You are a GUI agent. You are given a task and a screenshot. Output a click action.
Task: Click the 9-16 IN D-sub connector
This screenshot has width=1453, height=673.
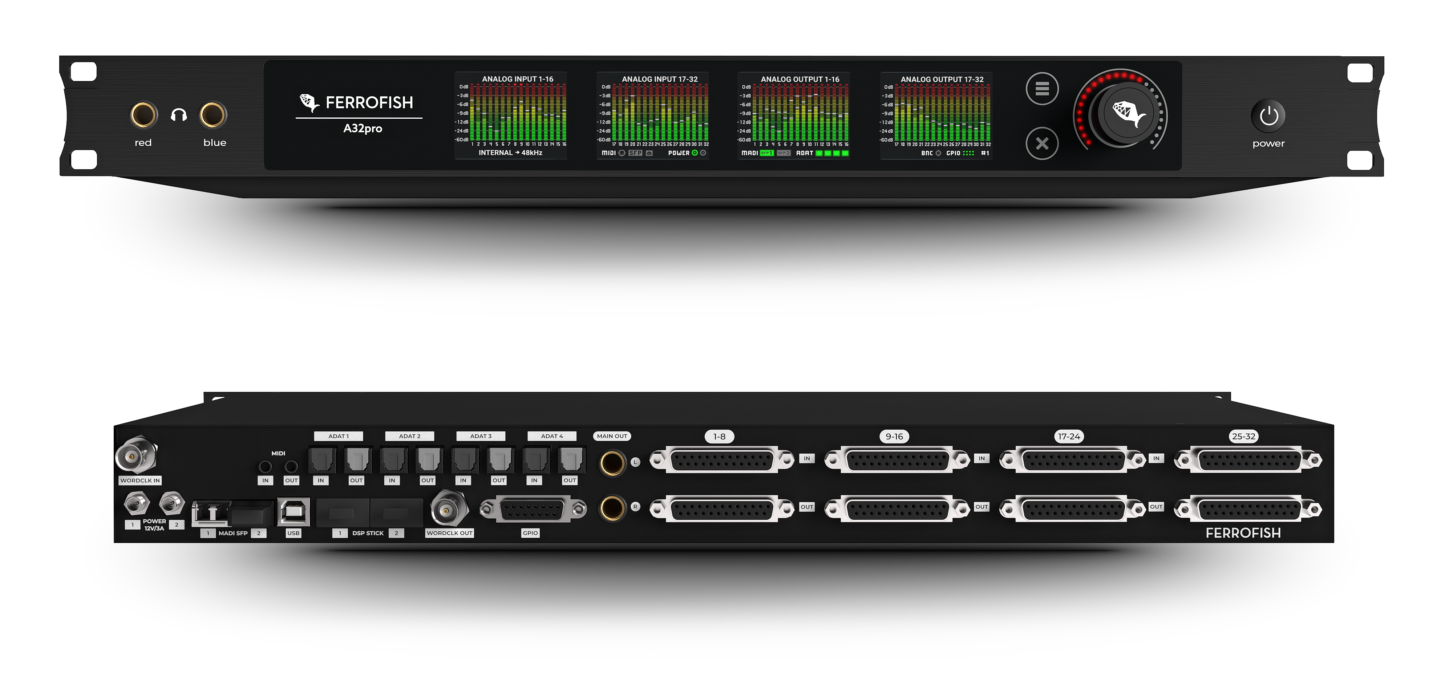897,460
